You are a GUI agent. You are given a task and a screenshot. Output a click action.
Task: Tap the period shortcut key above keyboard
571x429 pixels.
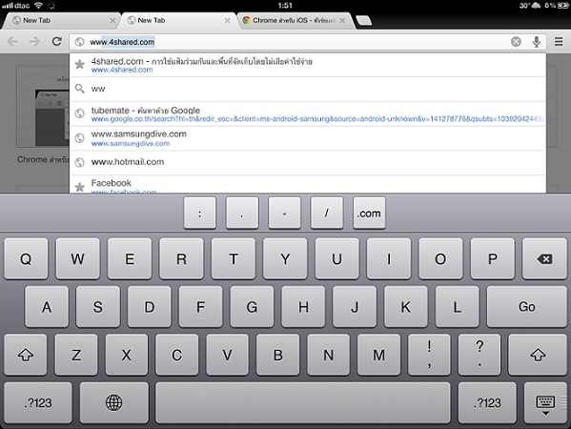click(242, 213)
